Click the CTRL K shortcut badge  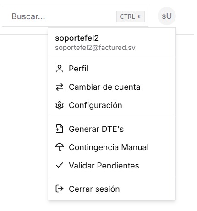pyautogui.click(x=131, y=16)
